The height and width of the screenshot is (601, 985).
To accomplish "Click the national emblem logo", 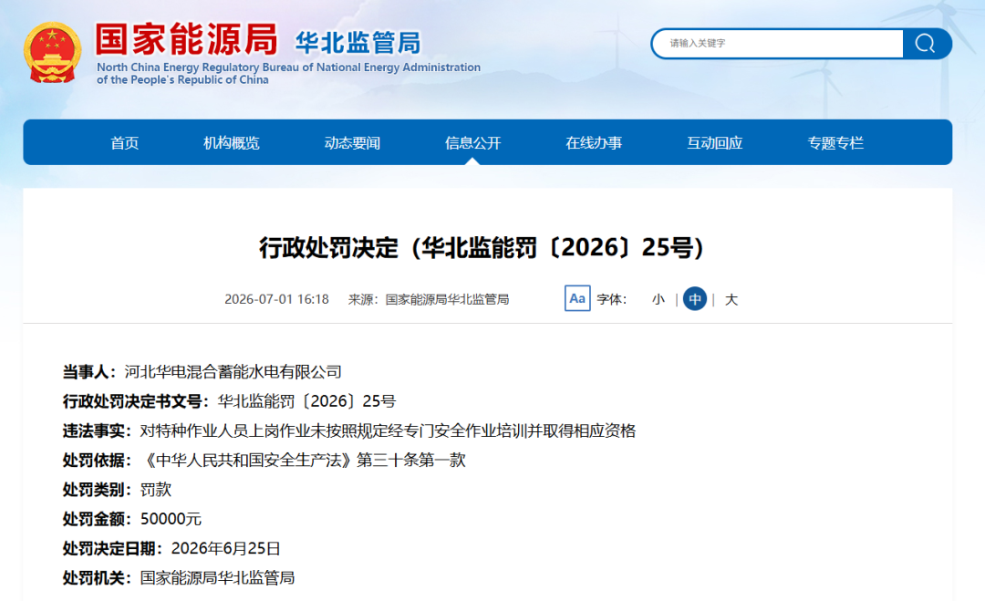I will coord(52,53).
